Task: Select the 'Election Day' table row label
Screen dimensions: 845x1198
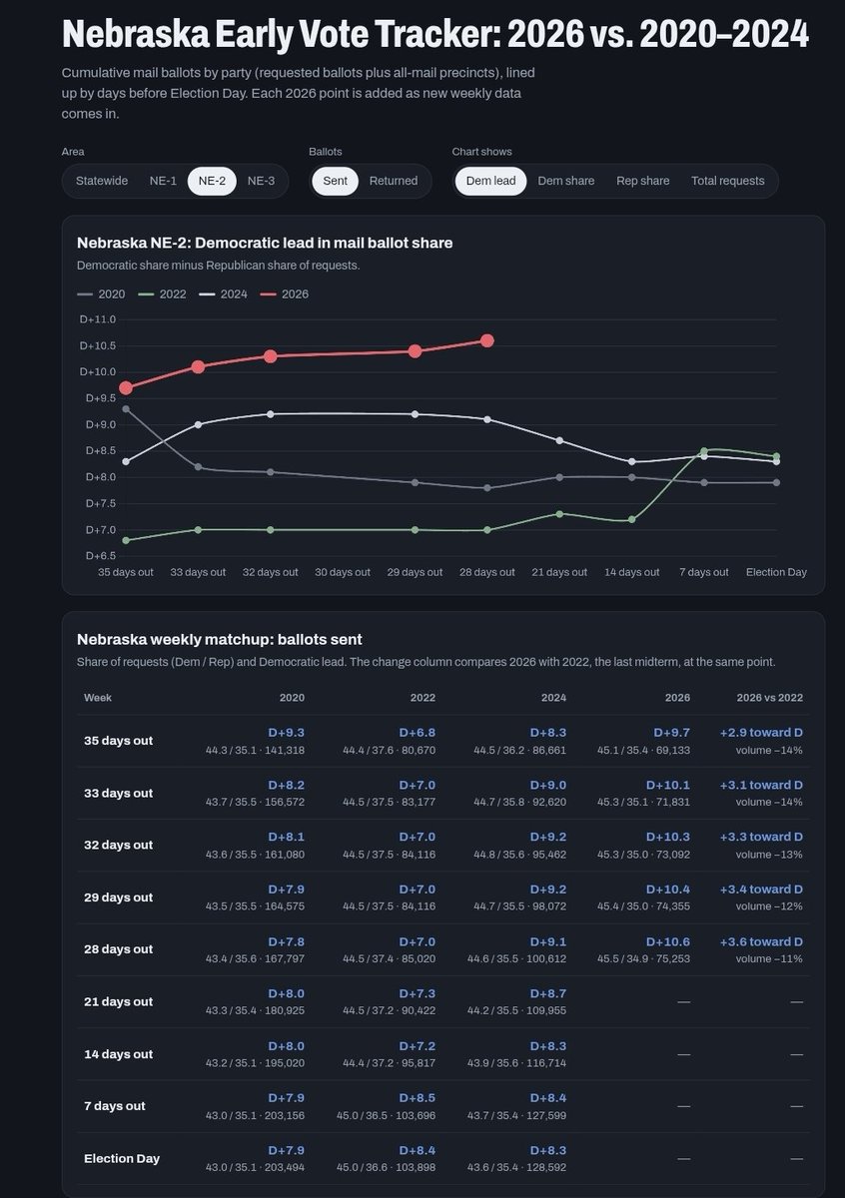Action: coord(122,1159)
